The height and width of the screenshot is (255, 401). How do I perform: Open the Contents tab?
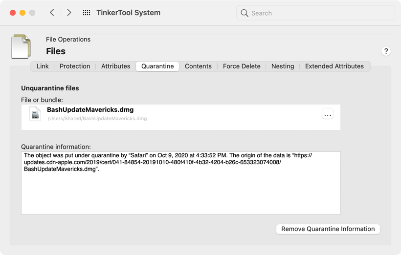[x=198, y=66]
